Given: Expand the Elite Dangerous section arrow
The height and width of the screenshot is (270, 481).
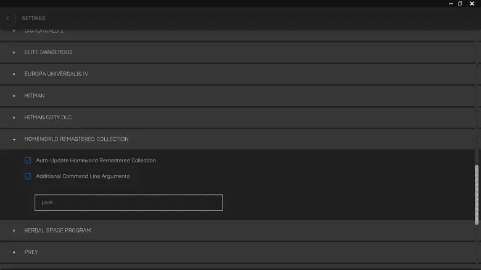Looking at the screenshot, I should (x=14, y=52).
